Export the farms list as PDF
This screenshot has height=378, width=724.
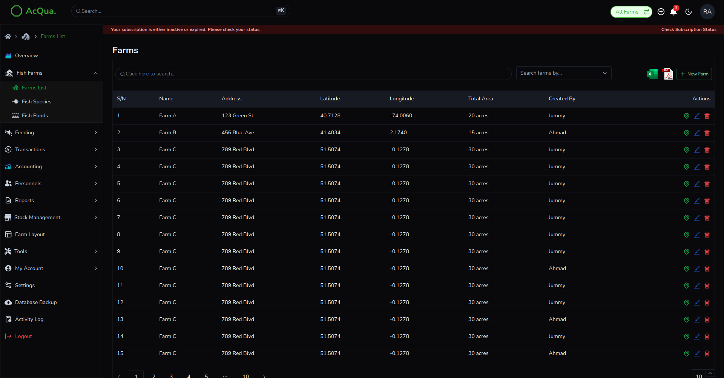(x=667, y=74)
